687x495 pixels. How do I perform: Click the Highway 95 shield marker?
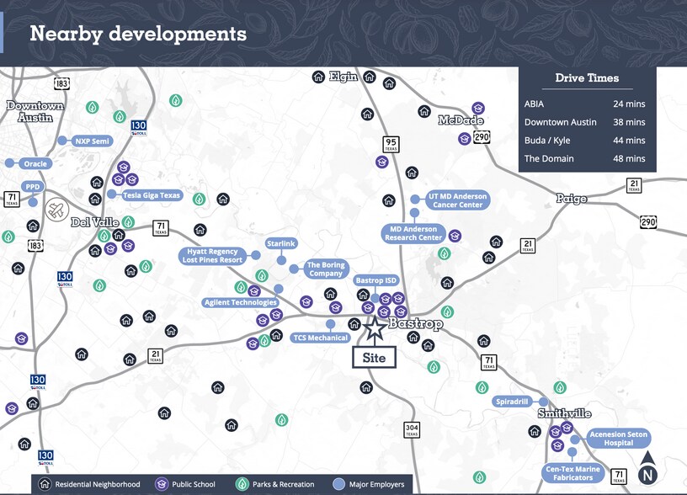coord(391,144)
